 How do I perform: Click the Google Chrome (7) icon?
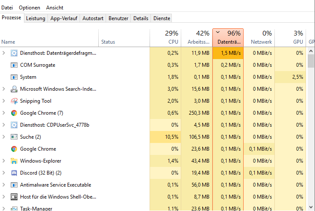pyautogui.click(x=14, y=113)
